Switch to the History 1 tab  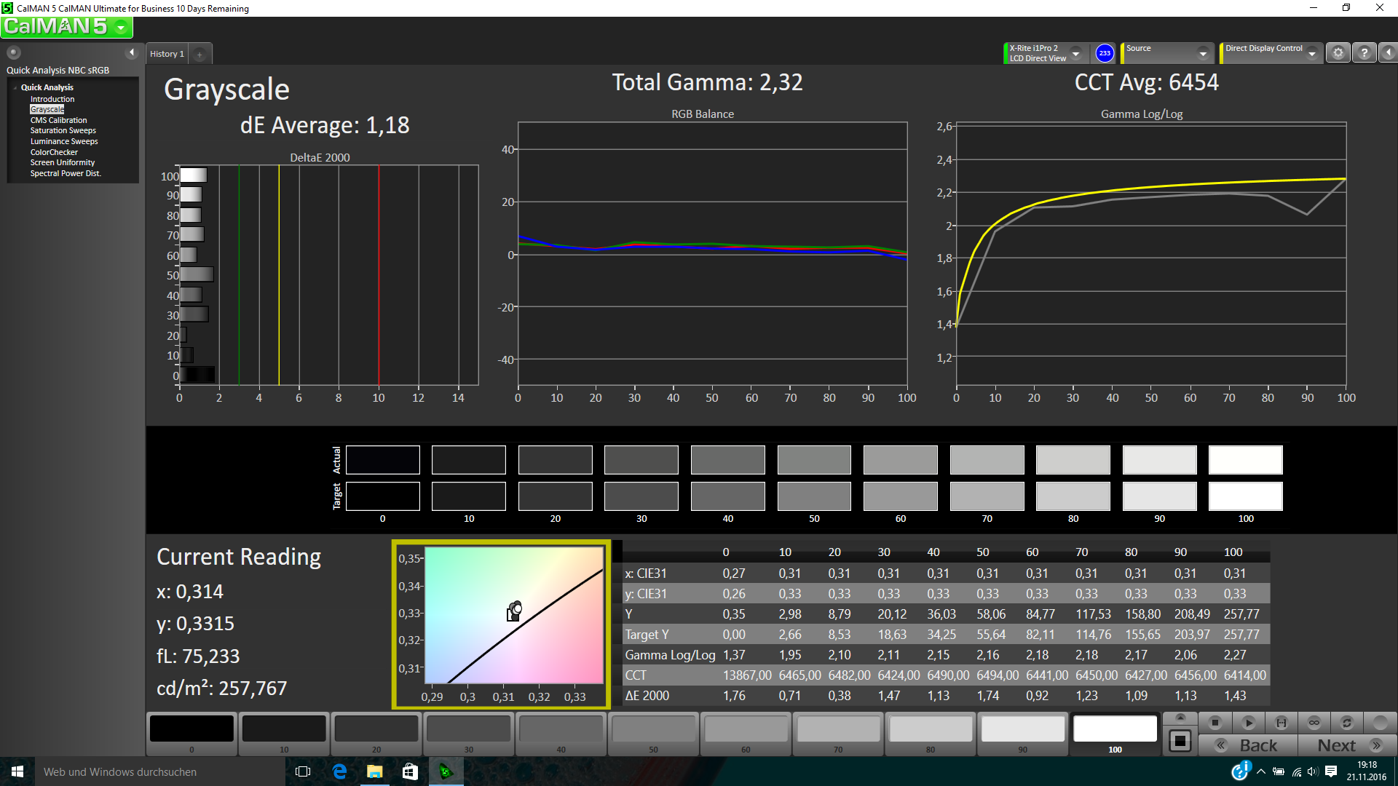click(x=167, y=54)
